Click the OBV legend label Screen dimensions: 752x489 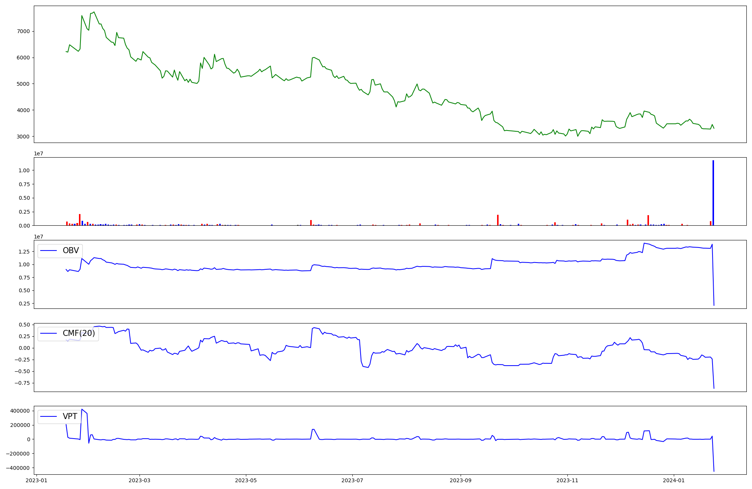pos(71,251)
